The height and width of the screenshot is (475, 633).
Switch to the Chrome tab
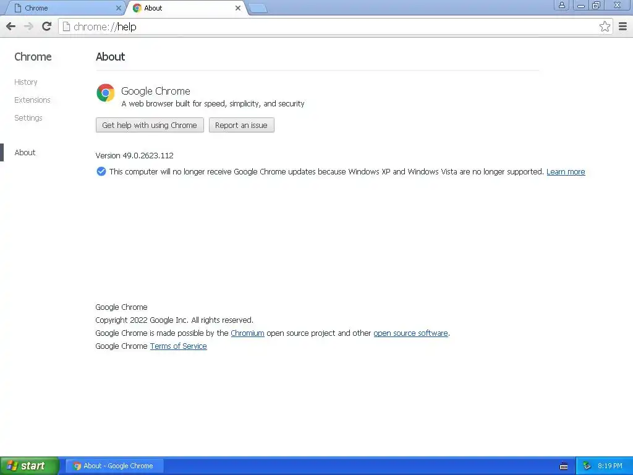tap(67, 8)
